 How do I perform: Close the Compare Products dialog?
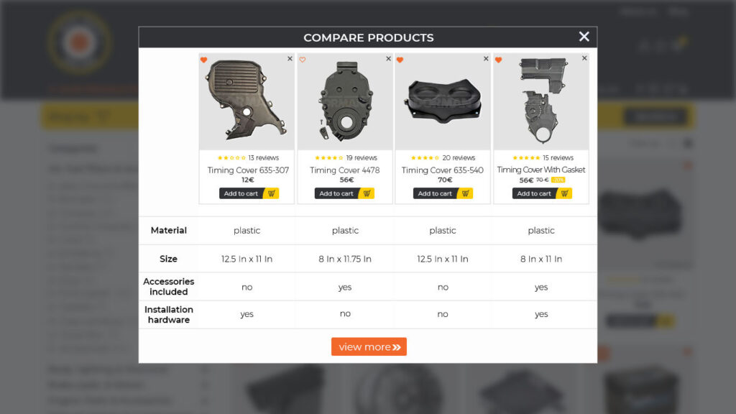pyautogui.click(x=584, y=37)
